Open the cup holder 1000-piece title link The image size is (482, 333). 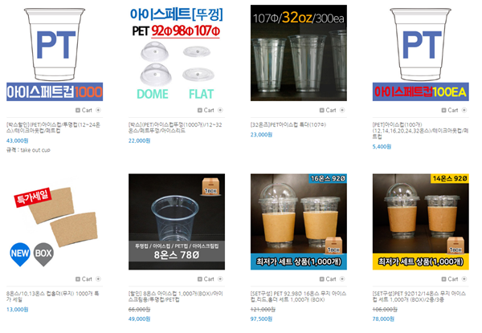pos(53,296)
